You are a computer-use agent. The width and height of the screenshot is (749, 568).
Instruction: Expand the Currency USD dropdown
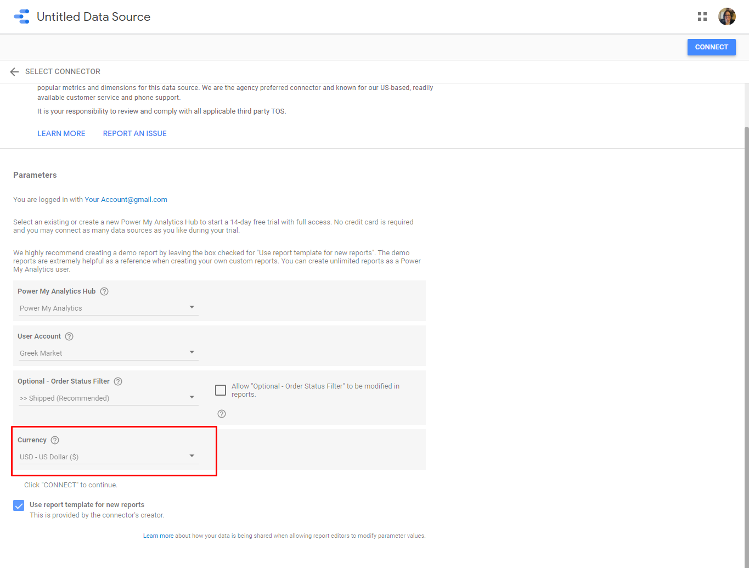tap(108, 457)
